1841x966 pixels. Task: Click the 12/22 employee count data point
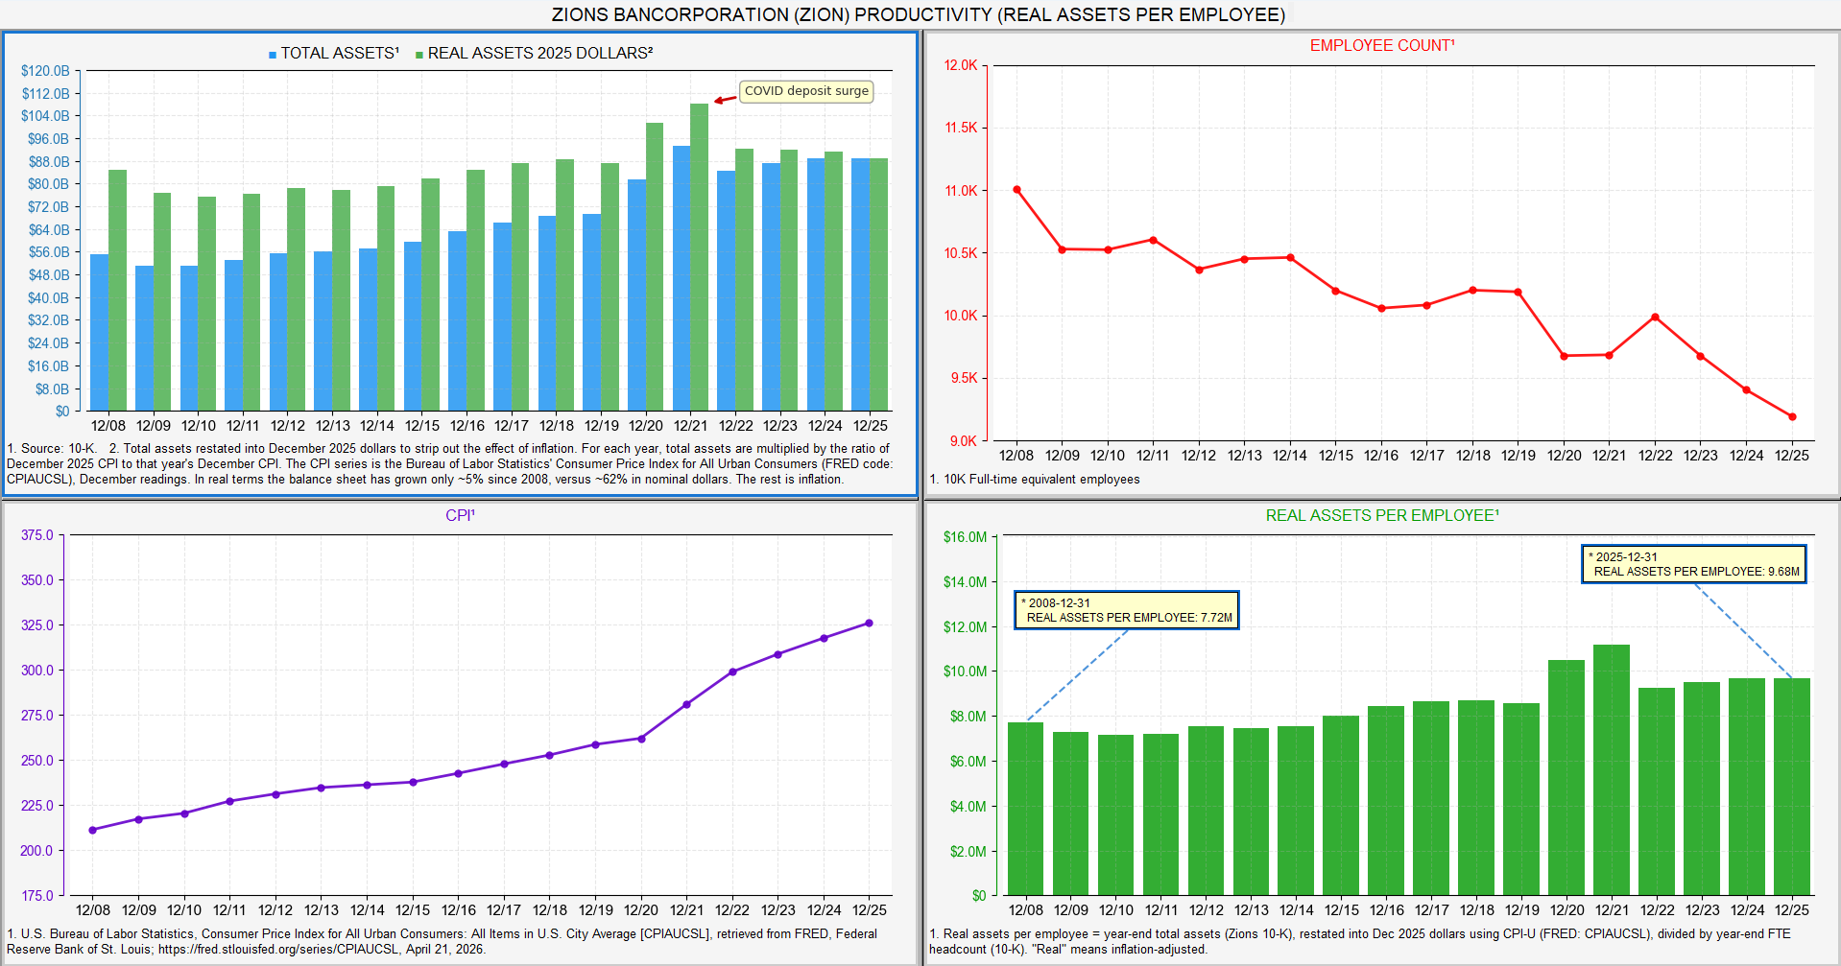pyautogui.click(x=1655, y=317)
